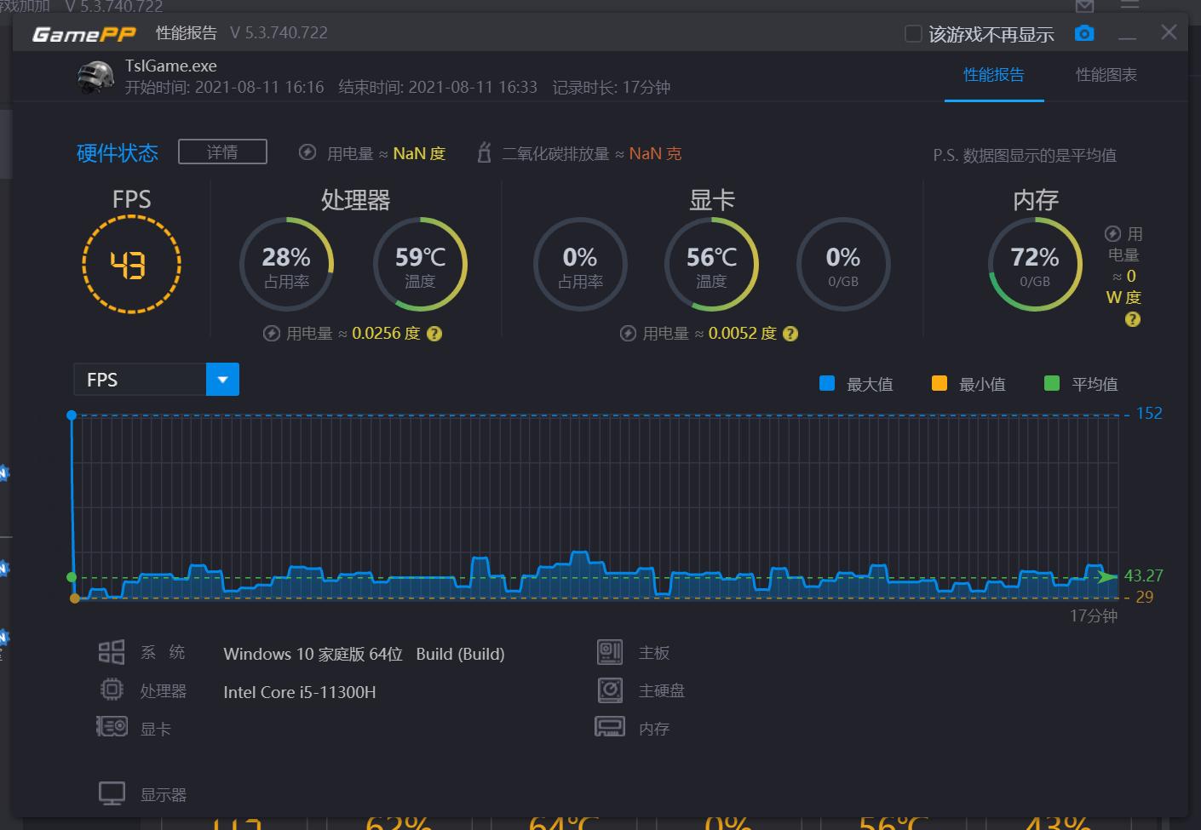Click the 43.27 average value label
The width and height of the screenshot is (1201, 830).
point(1143,575)
